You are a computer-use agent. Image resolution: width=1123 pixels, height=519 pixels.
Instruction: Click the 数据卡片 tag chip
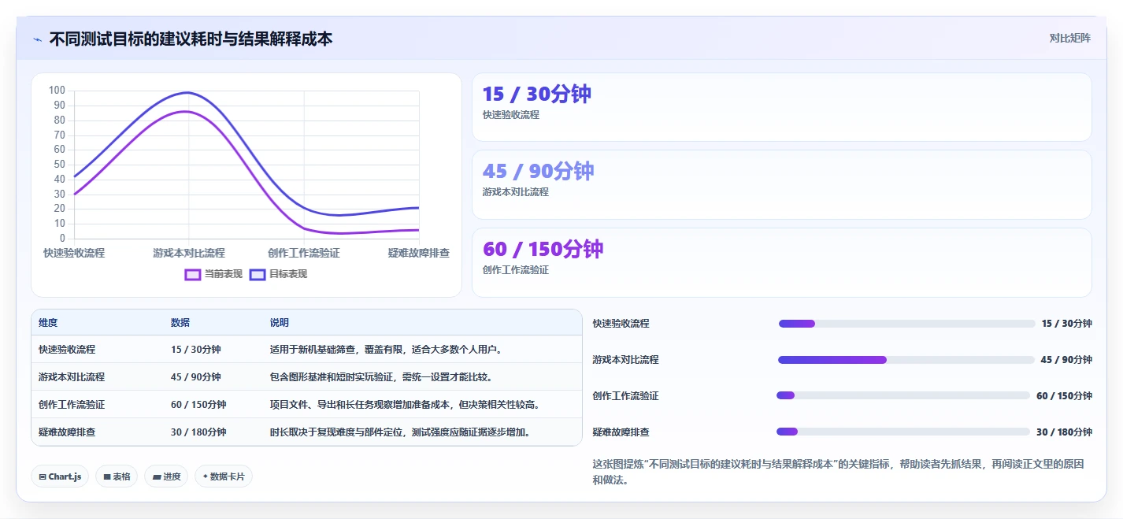click(x=224, y=476)
